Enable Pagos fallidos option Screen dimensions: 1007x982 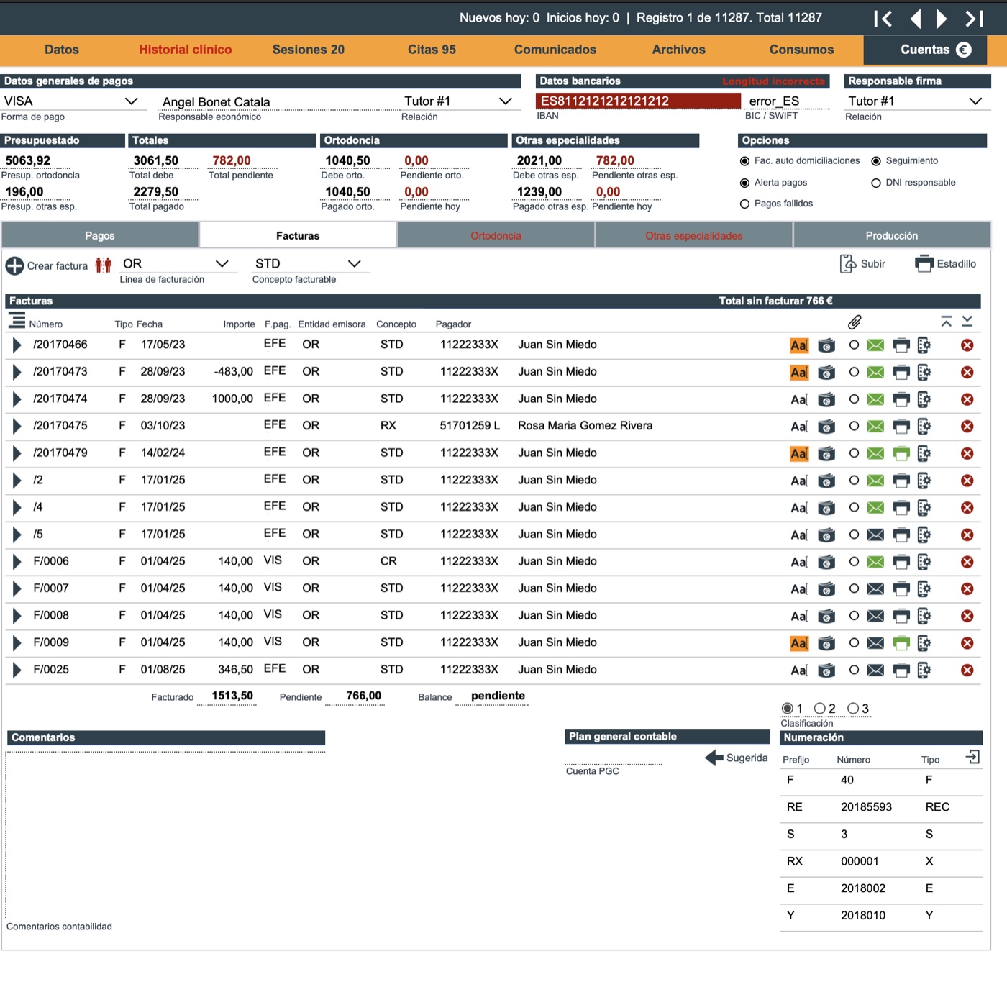745,204
